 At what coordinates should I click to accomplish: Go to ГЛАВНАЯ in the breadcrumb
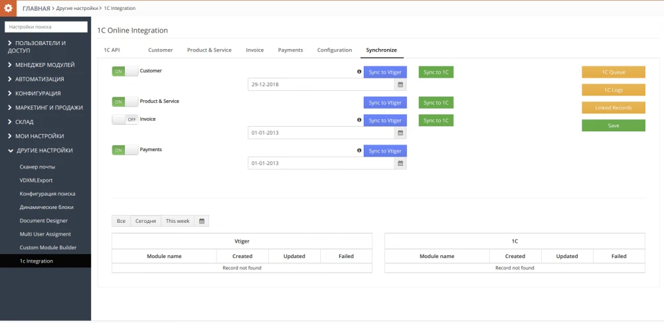pos(36,8)
